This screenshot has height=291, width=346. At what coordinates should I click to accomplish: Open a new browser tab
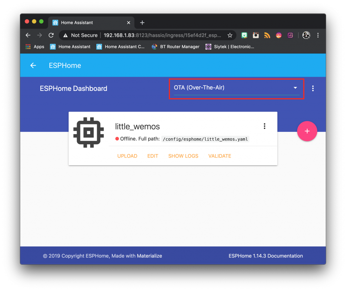point(142,23)
